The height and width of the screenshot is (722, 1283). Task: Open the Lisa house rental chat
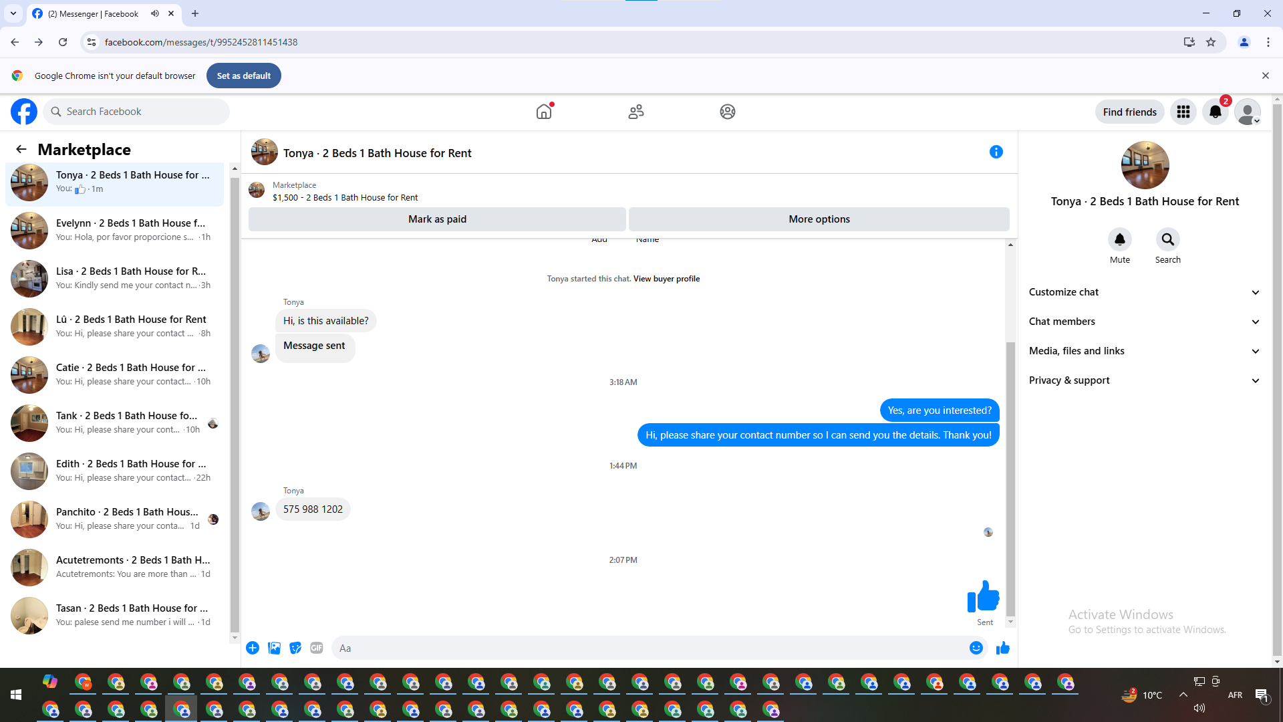[x=115, y=278]
